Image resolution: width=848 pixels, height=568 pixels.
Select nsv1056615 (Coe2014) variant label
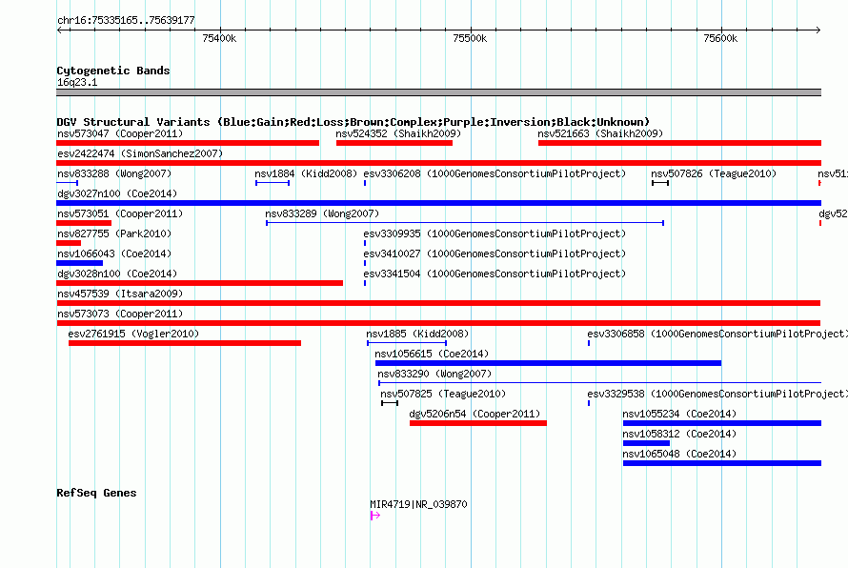tap(432, 354)
